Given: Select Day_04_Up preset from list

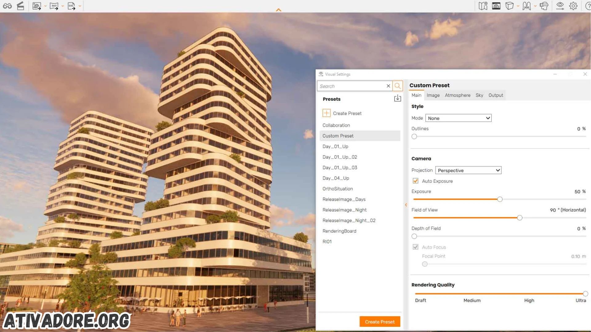Looking at the screenshot, I should 336,178.
